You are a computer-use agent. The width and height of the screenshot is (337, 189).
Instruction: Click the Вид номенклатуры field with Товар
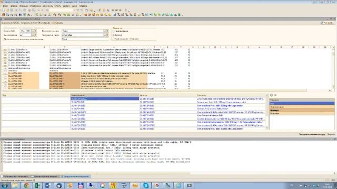coord(83,31)
